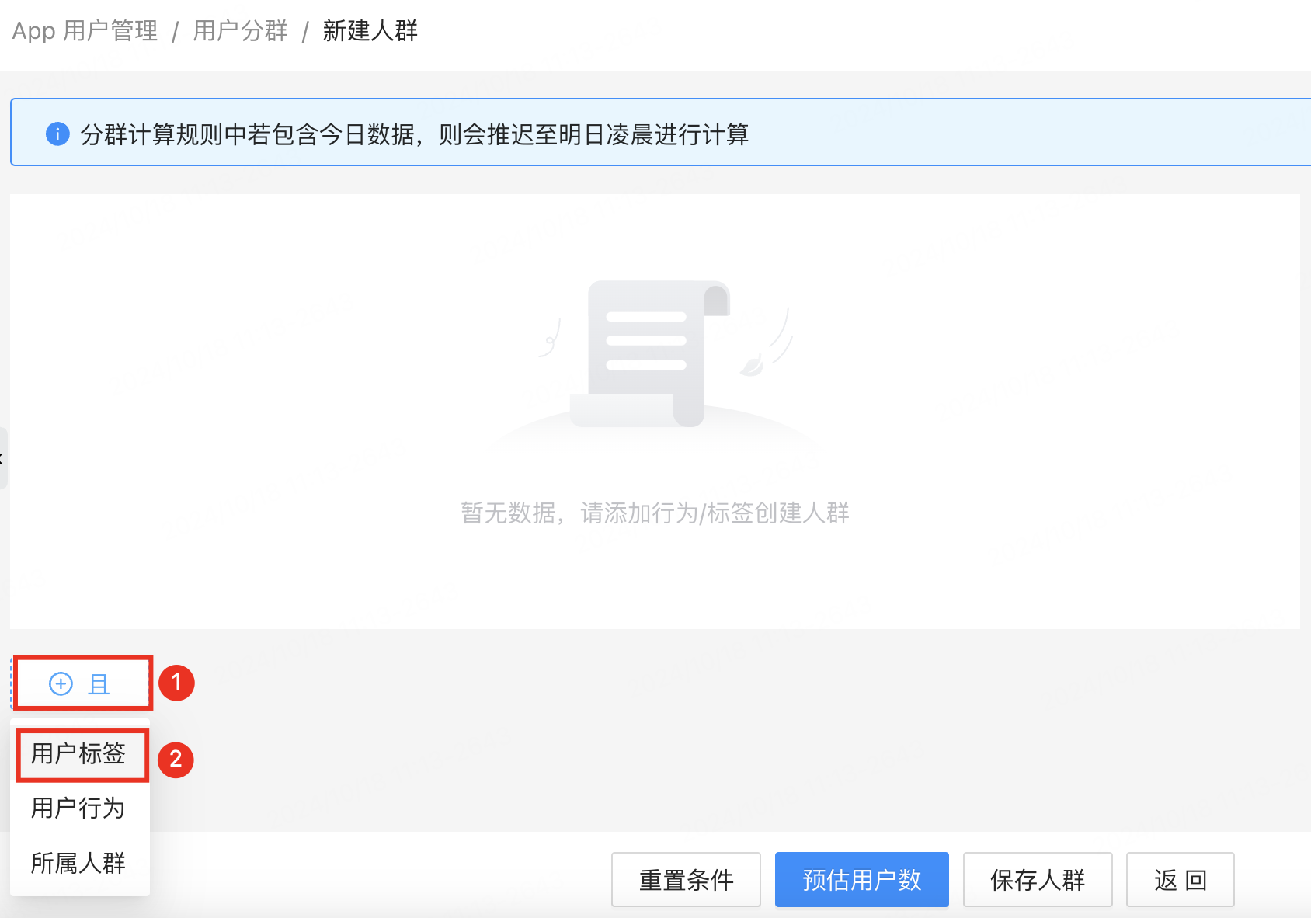
Task: Choose 所属人群 in the popup list
Action: tap(78, 862)
